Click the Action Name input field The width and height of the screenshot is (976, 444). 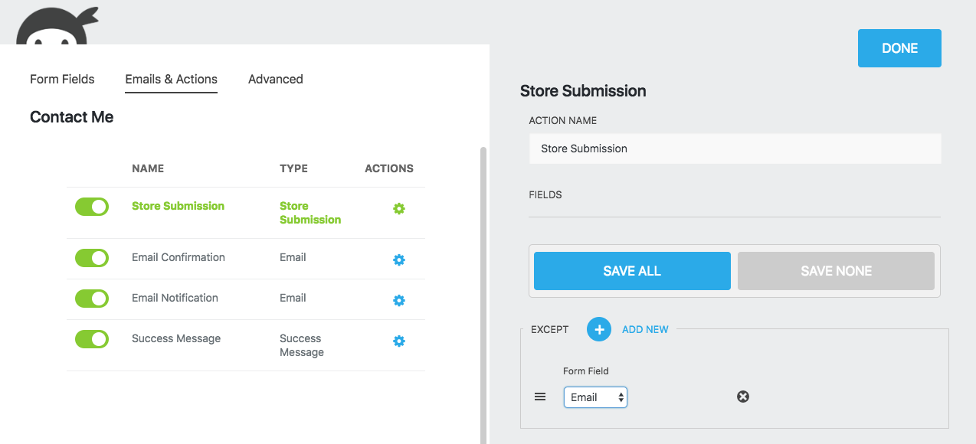point(734,149)
